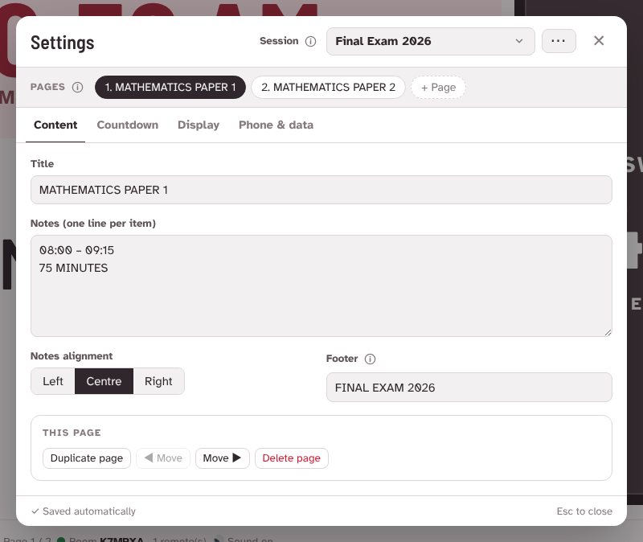Open the session more-options ellipsis button
This screenshot has height=542, width=643.
click(559, 41)
